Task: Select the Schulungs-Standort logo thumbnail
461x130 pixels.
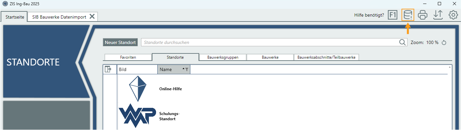Action: [137, 116]
